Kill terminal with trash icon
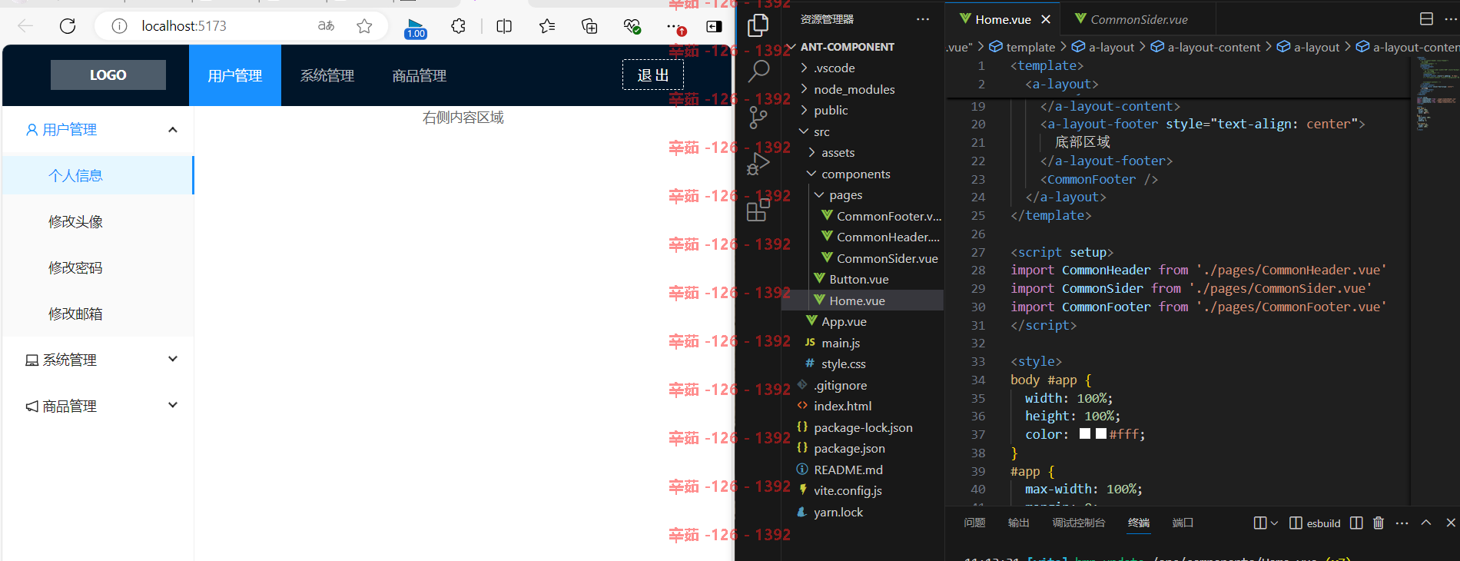1460x561 pixels. tap(1379, 523)
